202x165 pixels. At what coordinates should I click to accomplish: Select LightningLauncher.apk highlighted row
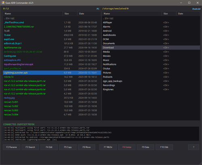[x=52, y=73]
